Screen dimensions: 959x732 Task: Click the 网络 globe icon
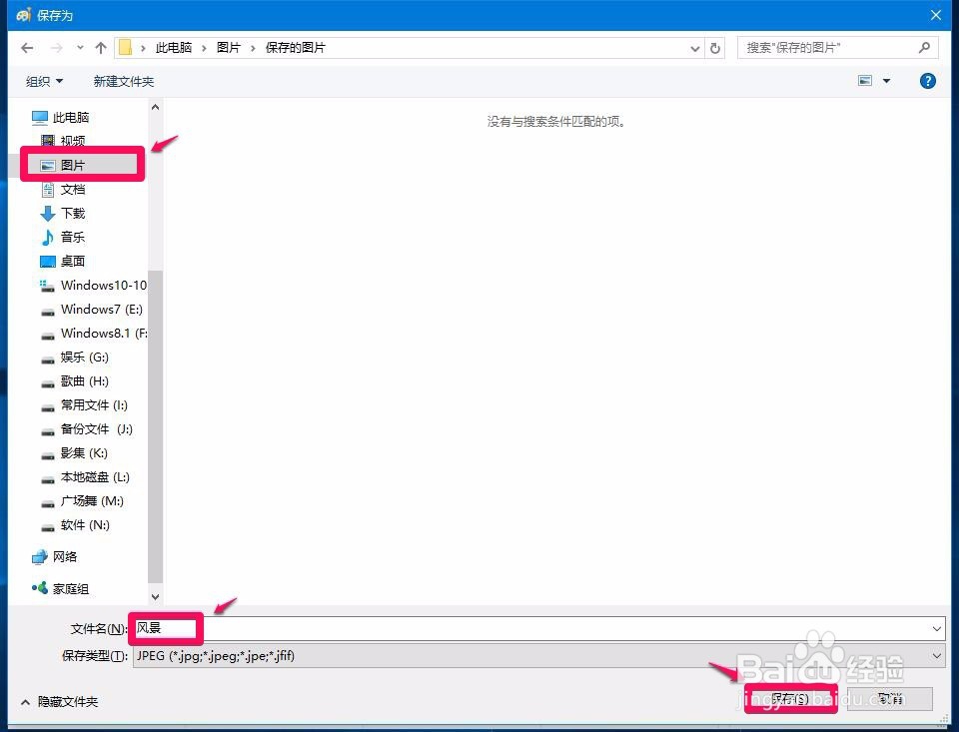pyautogui.click(x=40, y=556)
